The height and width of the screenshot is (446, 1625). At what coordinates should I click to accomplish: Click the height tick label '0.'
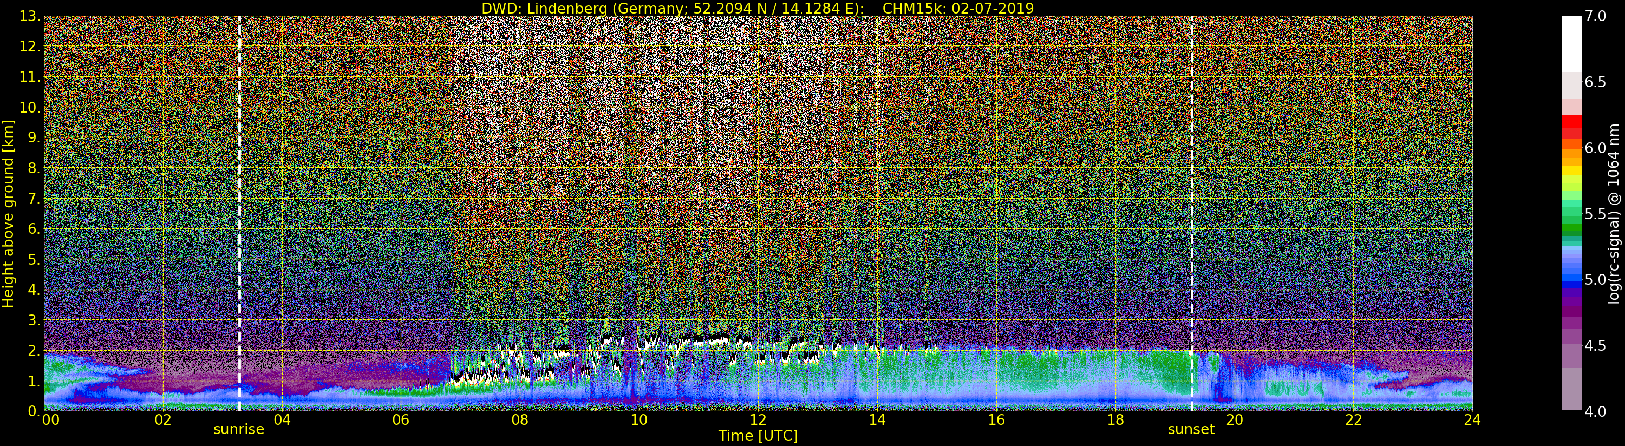click(34, 411)
